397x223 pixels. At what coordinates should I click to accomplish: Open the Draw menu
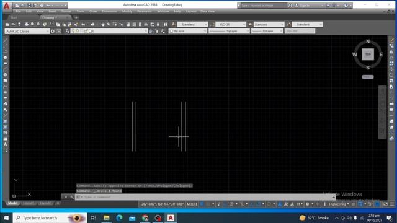[x=93, y=11]
